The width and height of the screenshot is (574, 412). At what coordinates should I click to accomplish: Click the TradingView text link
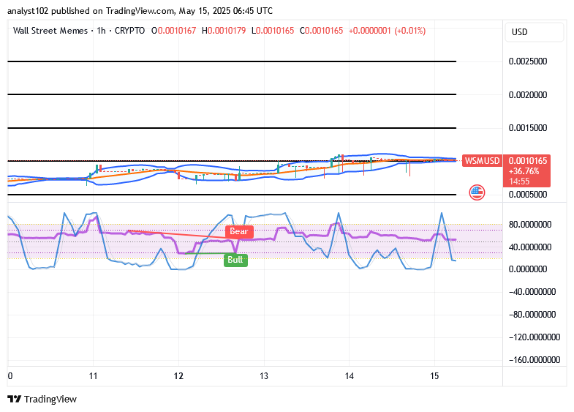[50, 399]
